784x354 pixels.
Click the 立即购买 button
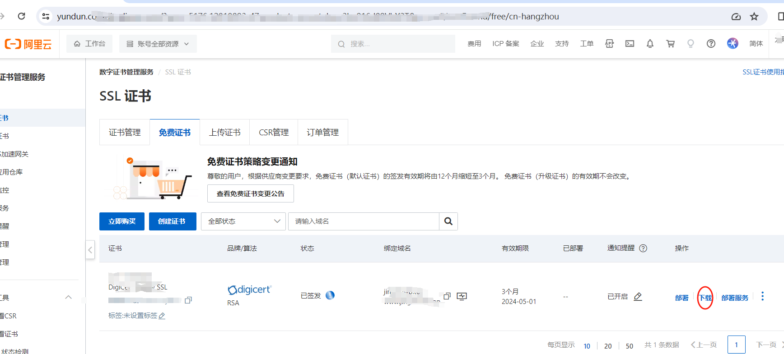pyautogui.click(x=122, y=221)
